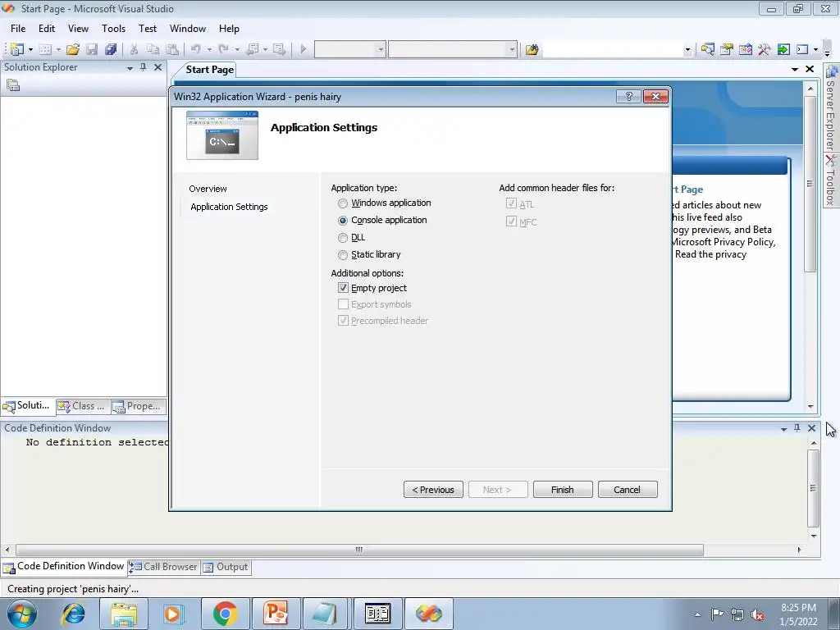Click the Finish button
840x630 pixels.
coord(563,490)
